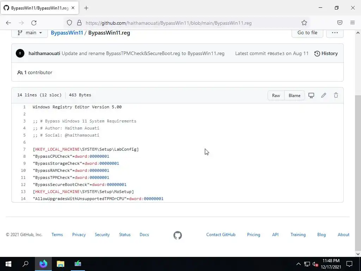Open the main branch dropdown
The image size is (361, 271).
click(30, 33)
